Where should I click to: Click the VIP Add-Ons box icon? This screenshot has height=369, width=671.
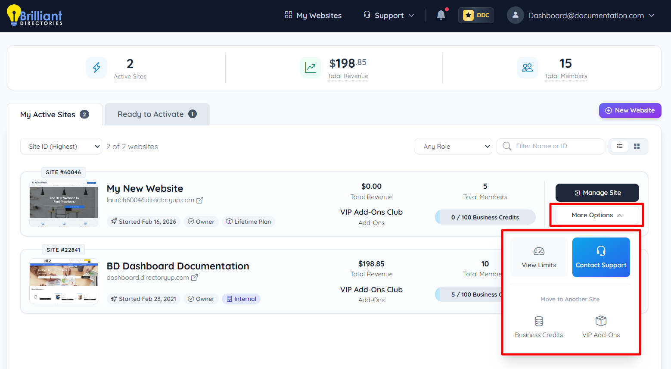[x=601, y=321]
